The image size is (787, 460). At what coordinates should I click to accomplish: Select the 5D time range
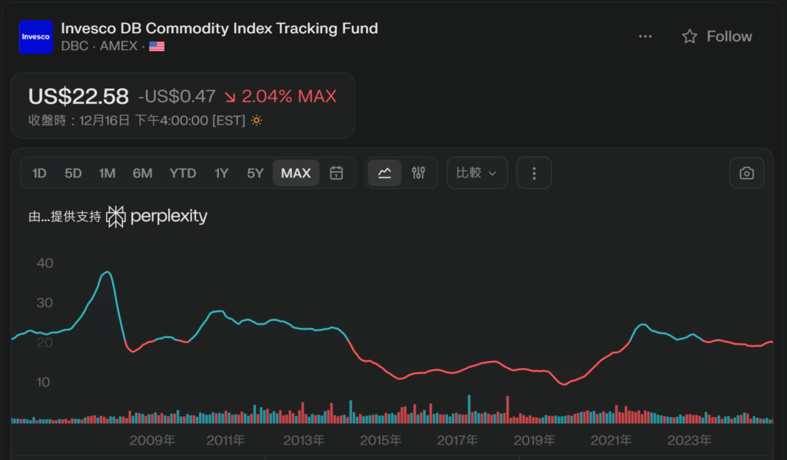click(73, 173)
